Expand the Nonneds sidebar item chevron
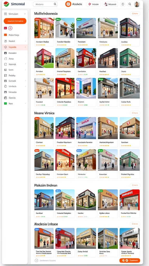The height and width of the screenshot is (266, 149). pos(25,64)
